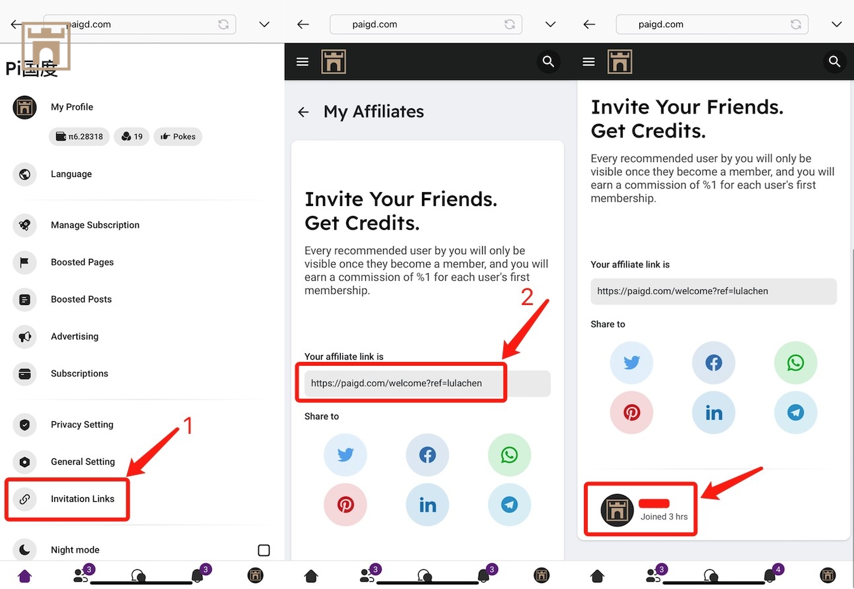The height and width of the screenshot is (589, 854).
Task: Click the Subscriptions card icon
Action: (24, 374)
